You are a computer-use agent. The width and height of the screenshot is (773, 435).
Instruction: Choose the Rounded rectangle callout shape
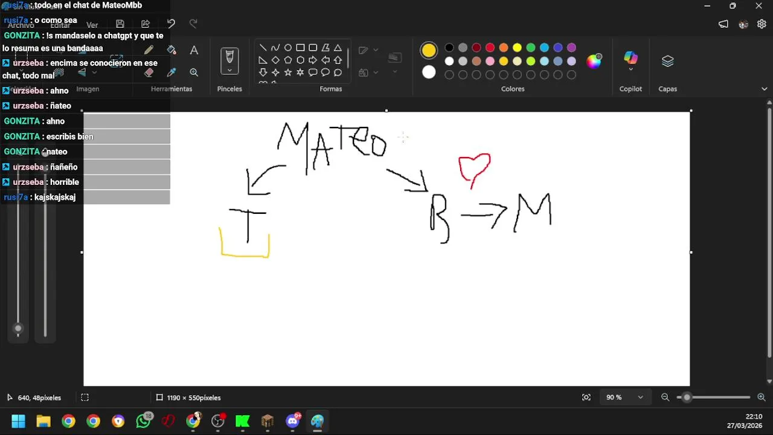[313, 72]
